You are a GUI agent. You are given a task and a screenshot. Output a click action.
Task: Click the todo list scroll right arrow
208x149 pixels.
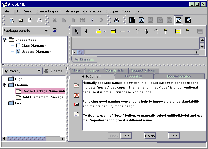click(62, 139)
